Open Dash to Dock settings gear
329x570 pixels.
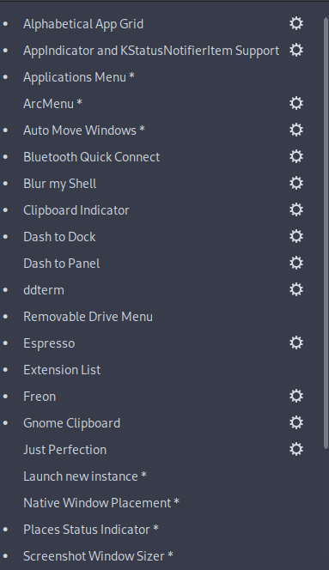(x=296, y=236)
